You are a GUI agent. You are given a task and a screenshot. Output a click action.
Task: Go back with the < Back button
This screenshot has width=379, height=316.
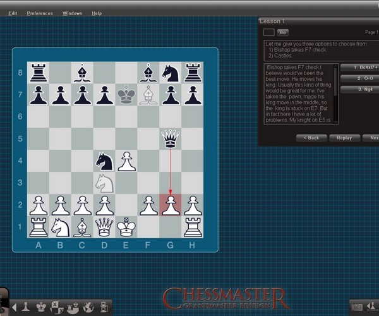[x=311, y=137]
